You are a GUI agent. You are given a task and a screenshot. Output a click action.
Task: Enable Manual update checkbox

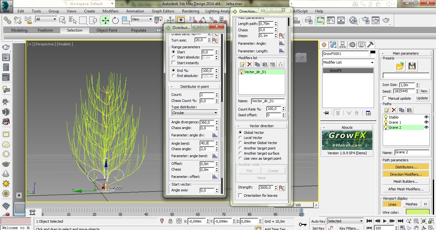385,98
